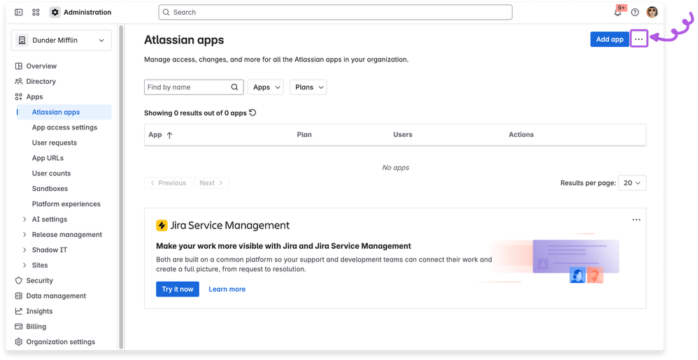
Task: Expand Release management section
Action: (25, 234)
